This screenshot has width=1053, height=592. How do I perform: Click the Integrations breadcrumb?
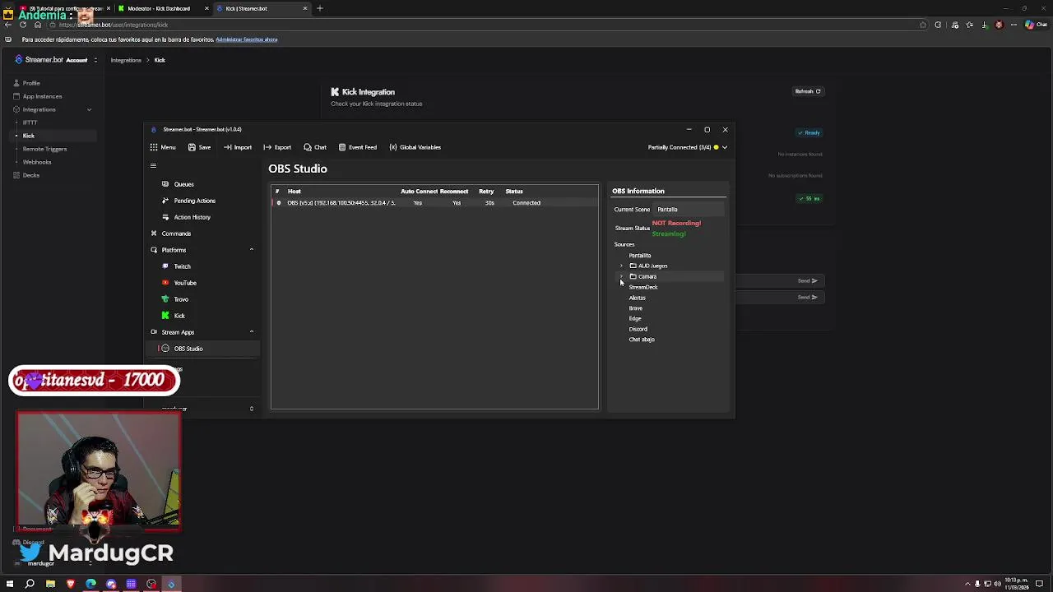(126, 60)
